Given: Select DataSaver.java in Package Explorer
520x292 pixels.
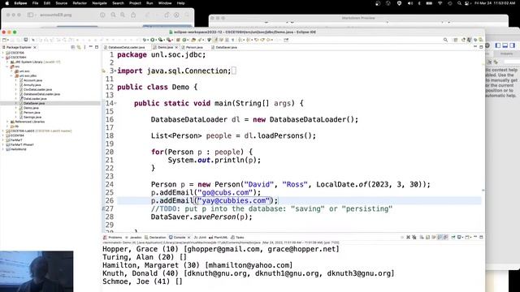Looking at the screenshot, I should [34, 103].
